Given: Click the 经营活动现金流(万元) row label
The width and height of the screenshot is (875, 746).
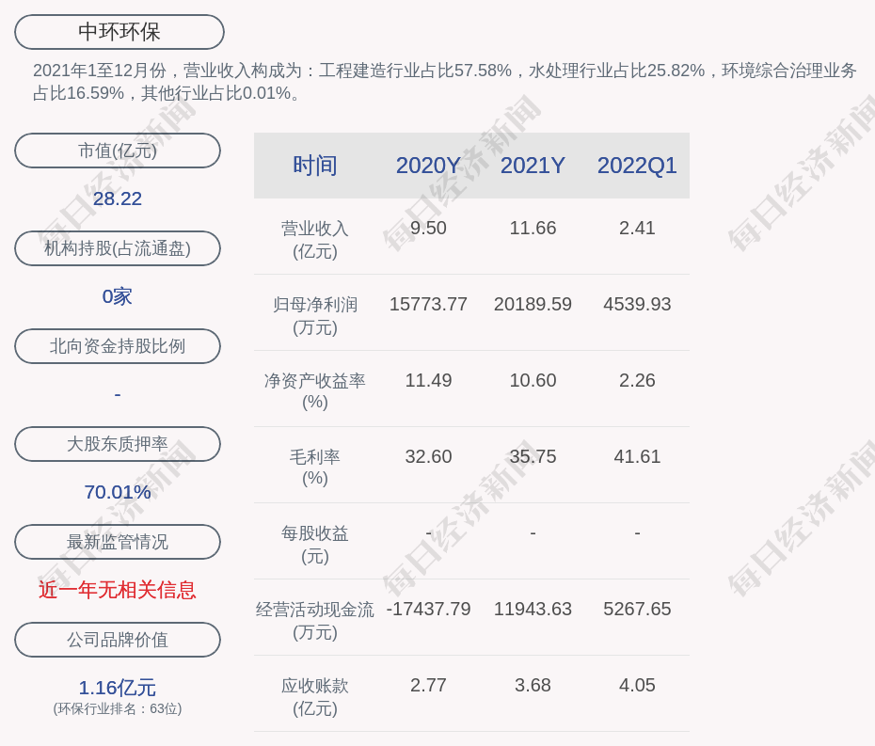Looking at the screenshot, I should coord(314,620).
